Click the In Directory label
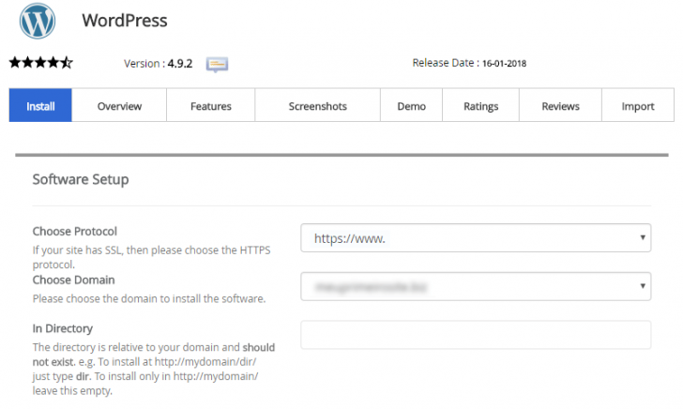 (x=63, y=328)
